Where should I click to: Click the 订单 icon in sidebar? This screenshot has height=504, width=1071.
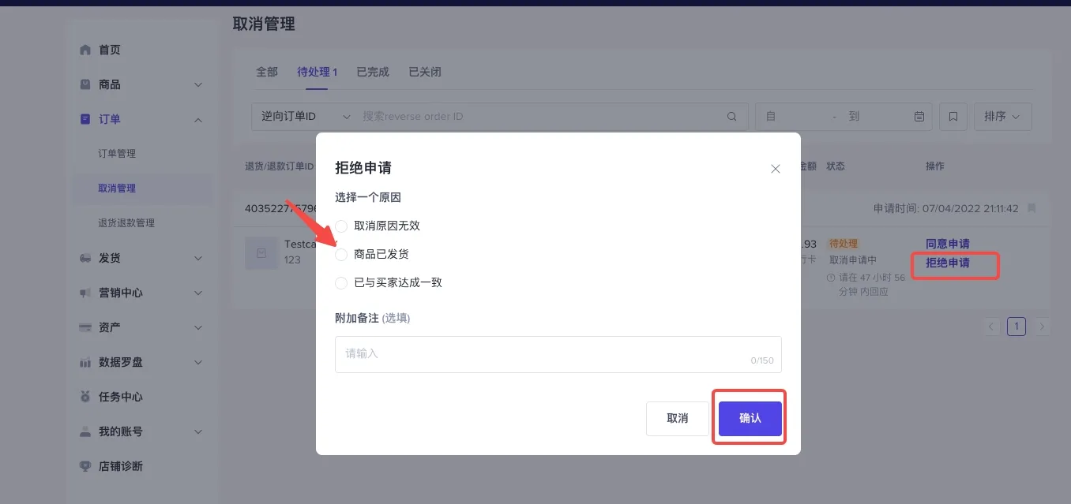[85, 119]
